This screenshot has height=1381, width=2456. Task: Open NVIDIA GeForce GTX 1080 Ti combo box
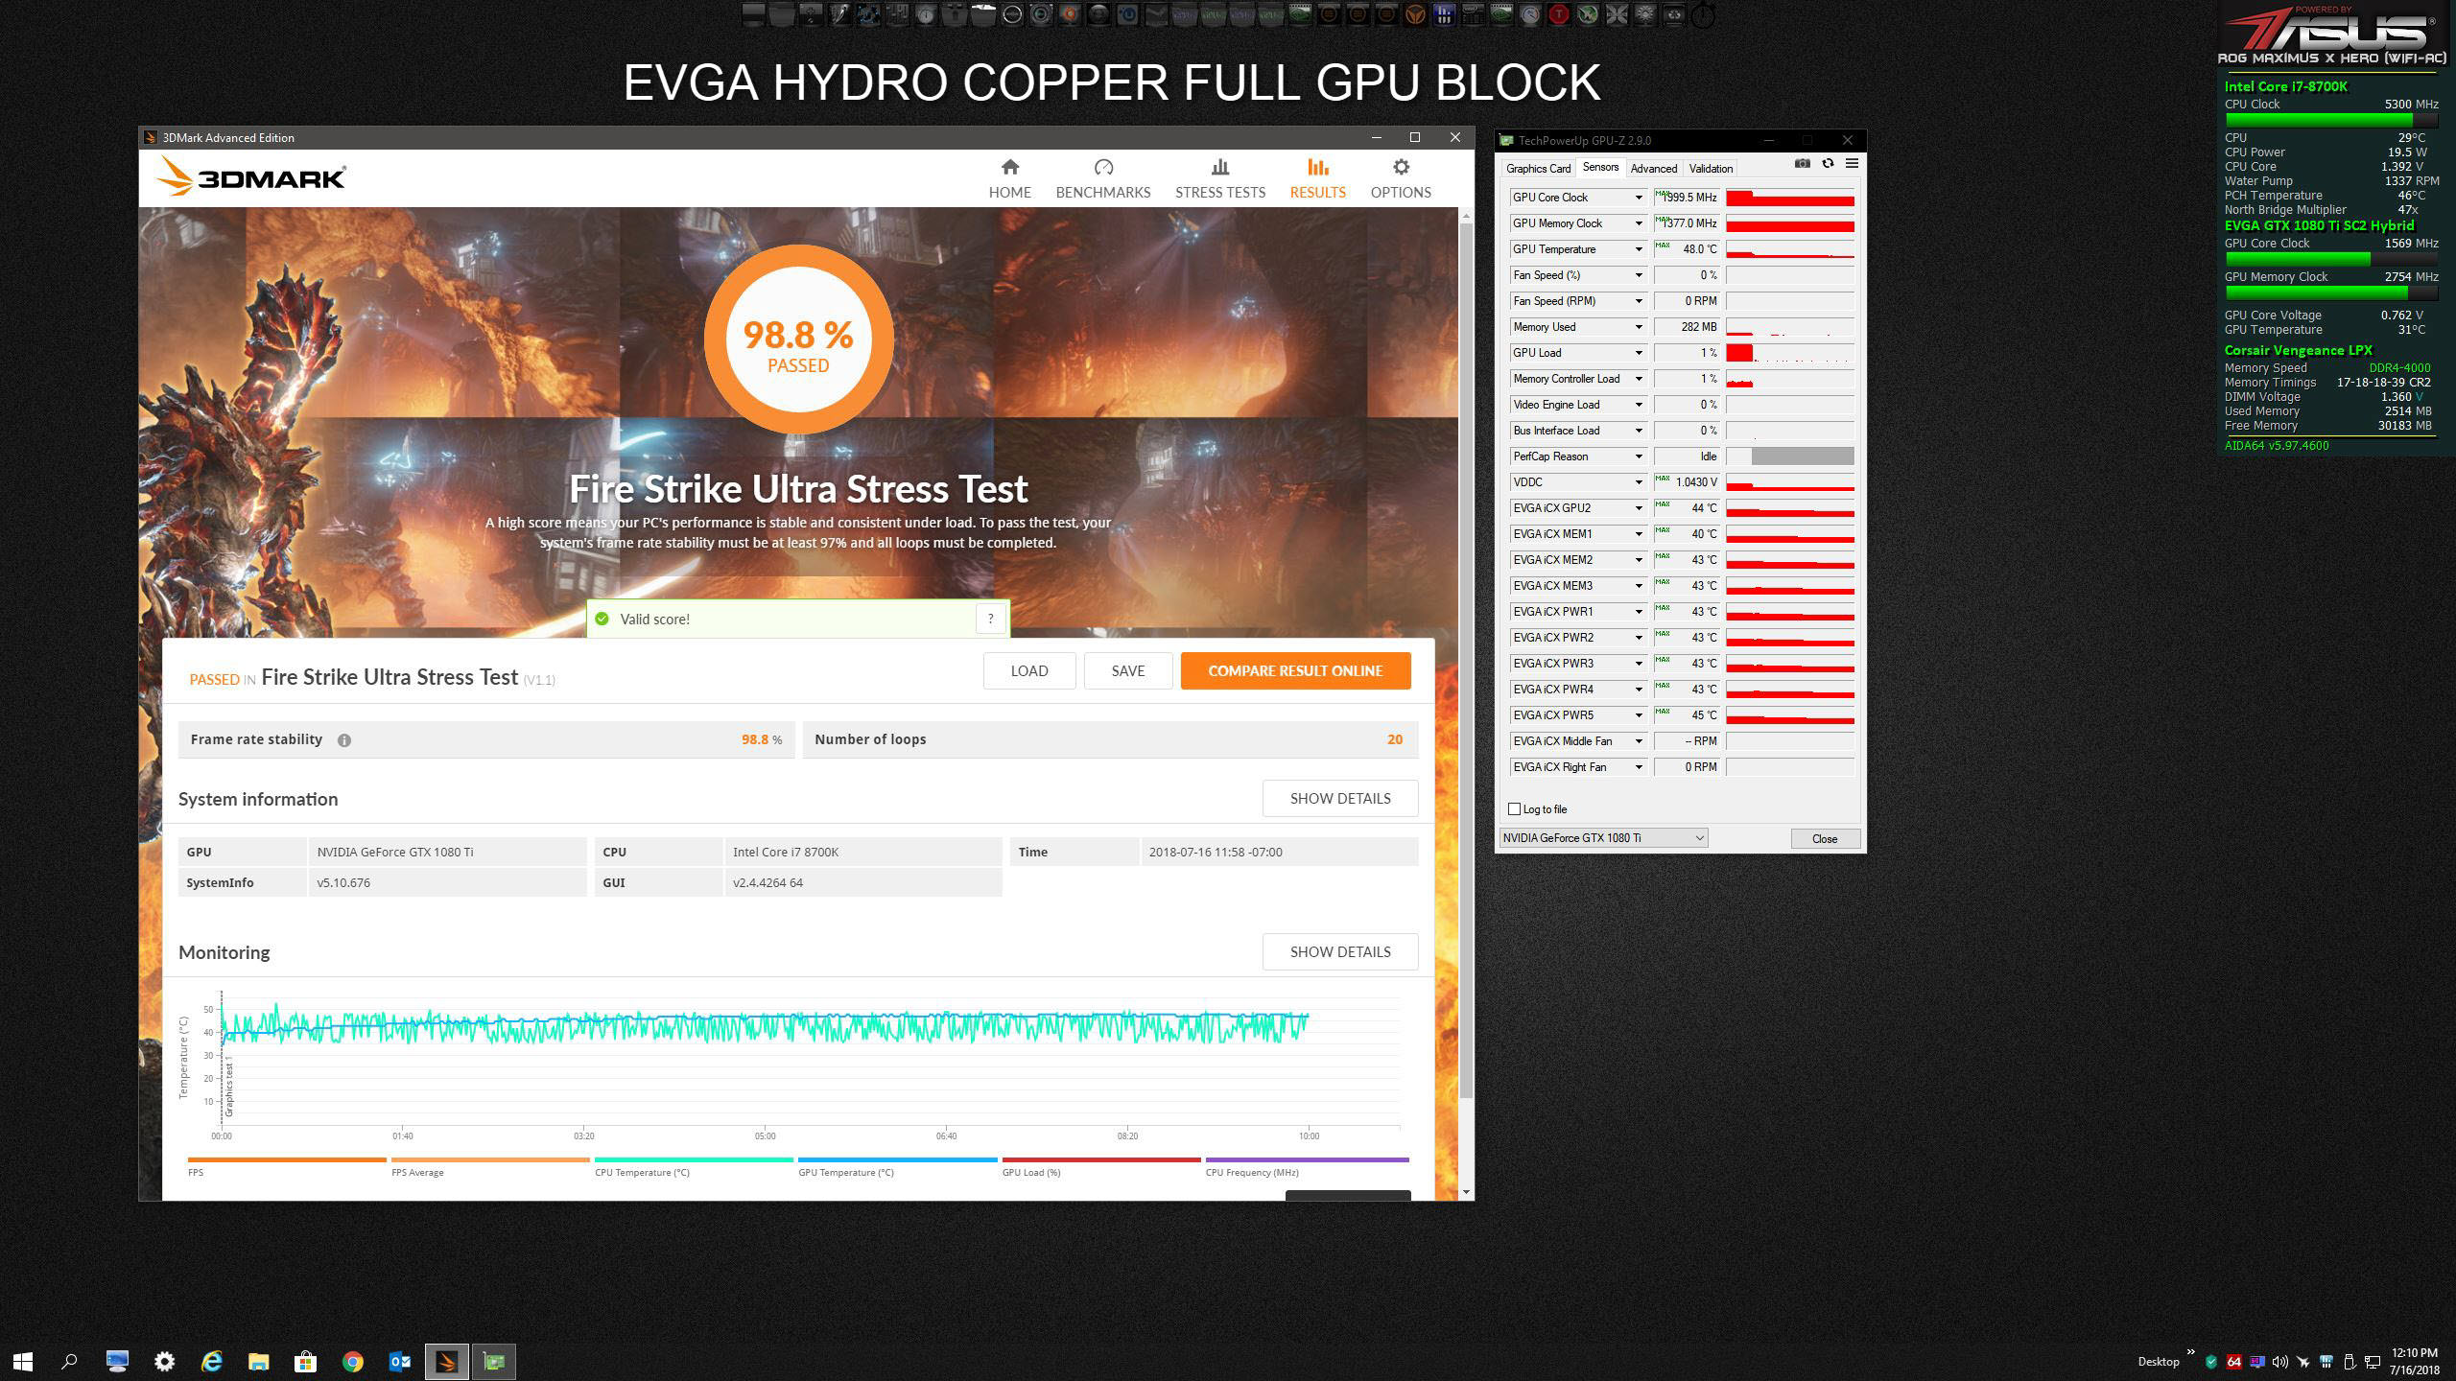click(x=1602, y=838)
